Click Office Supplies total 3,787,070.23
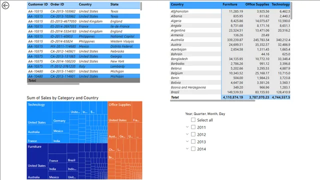 [x=259, y=97]
